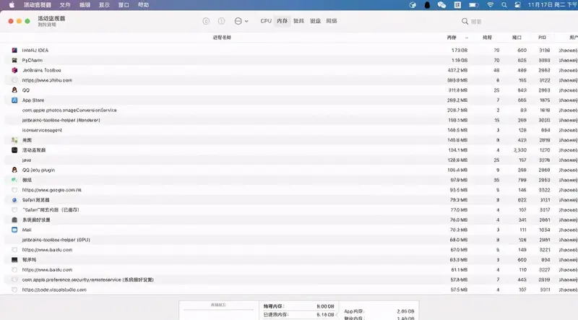Click the search field in toolbar

point(513,22)
